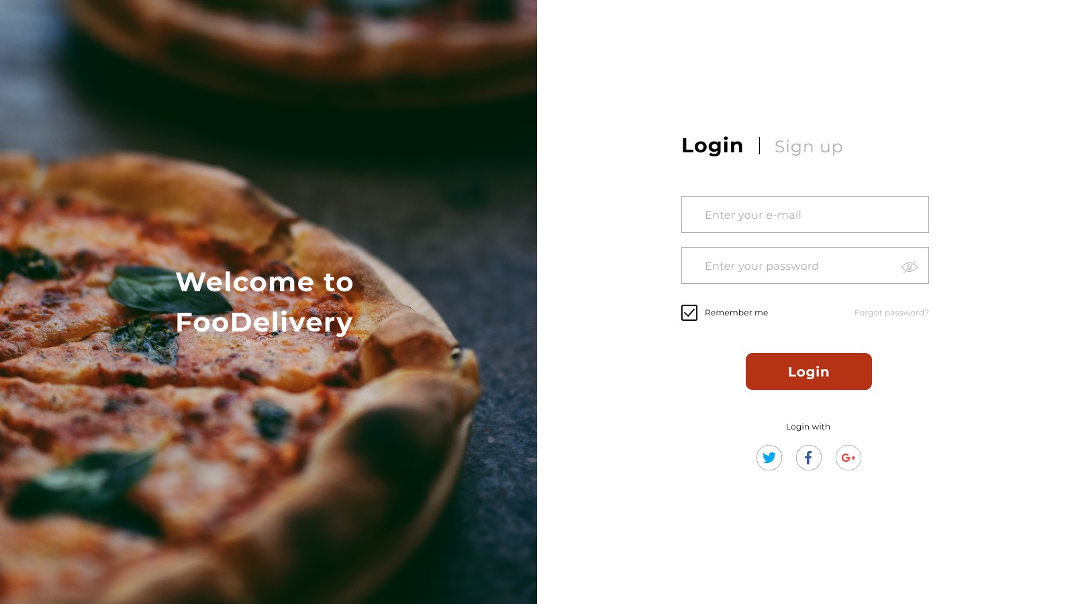Select the bold Login tab heading
1074x604 pixels.
tap(712, 146)
